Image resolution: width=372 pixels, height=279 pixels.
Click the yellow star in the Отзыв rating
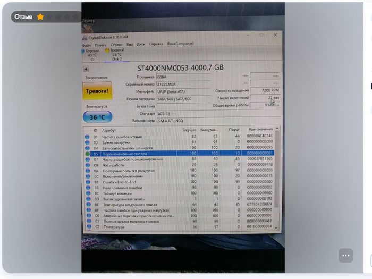40,17
